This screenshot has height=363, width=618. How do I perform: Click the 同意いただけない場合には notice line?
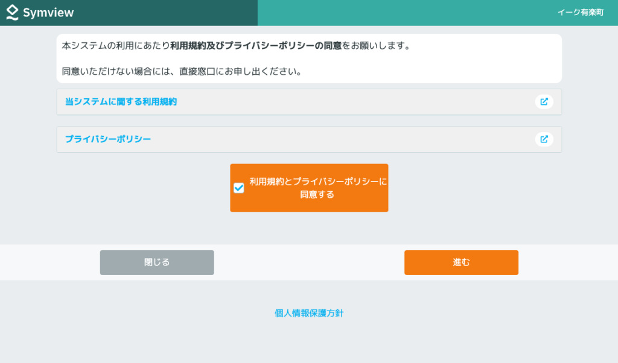click(181, 72)
